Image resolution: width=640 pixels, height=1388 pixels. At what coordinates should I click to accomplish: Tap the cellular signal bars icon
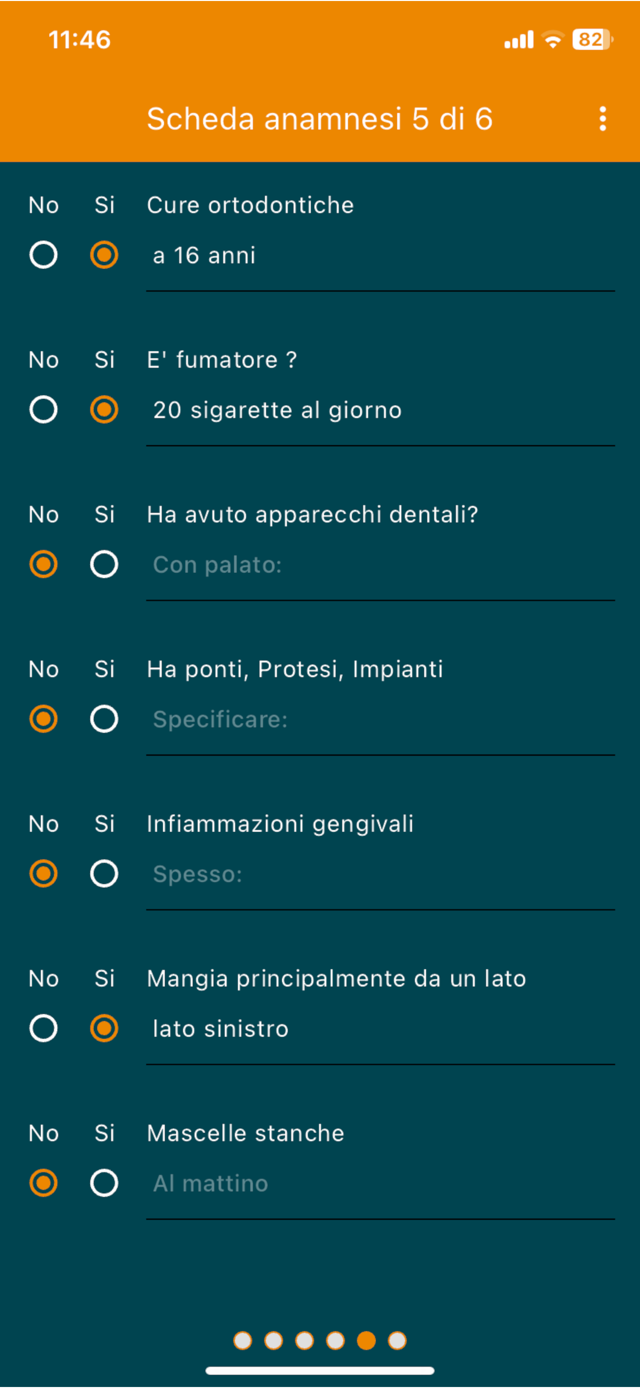pos(519,40)
